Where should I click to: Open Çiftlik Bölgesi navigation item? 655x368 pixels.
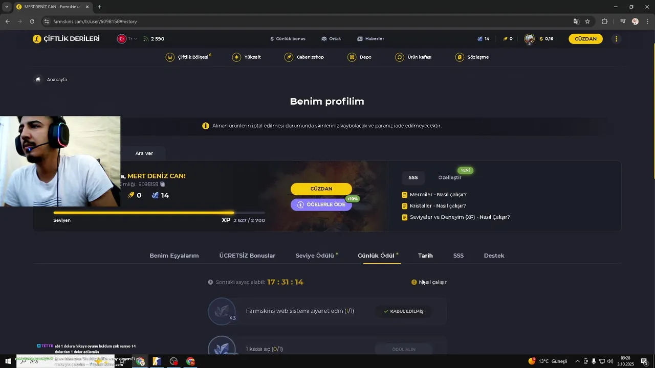tap(188, 57)
